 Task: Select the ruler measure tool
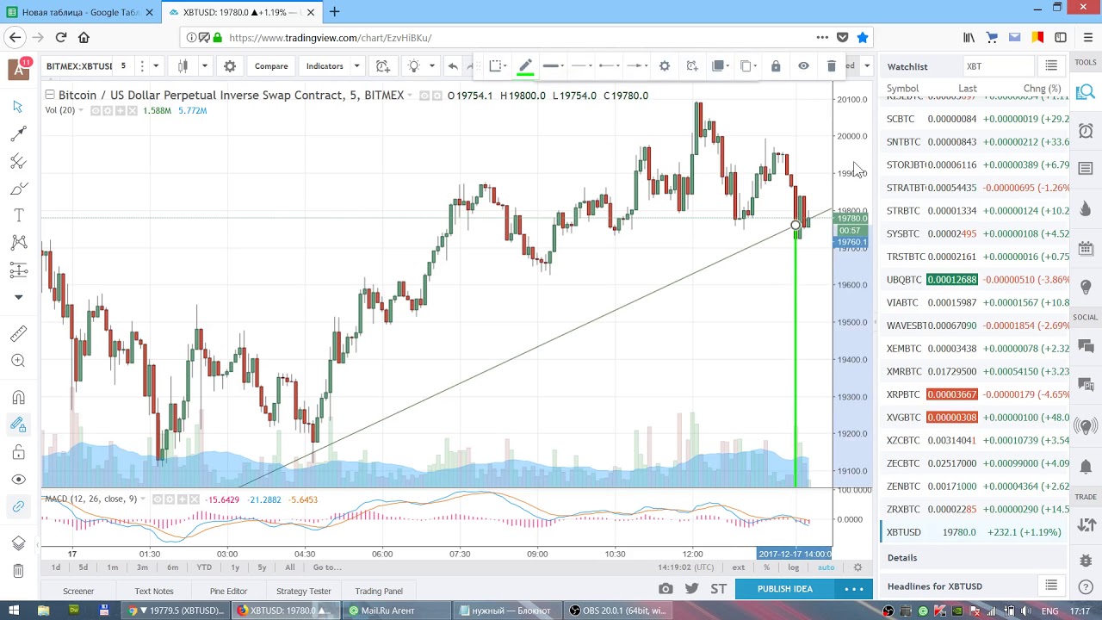(x=18, y=333)
